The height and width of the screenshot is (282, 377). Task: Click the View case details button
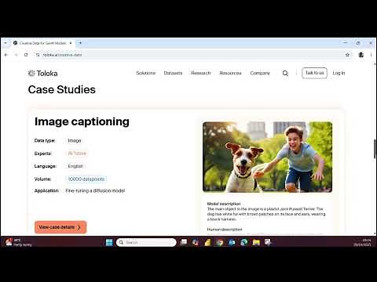tap(60, 227)
